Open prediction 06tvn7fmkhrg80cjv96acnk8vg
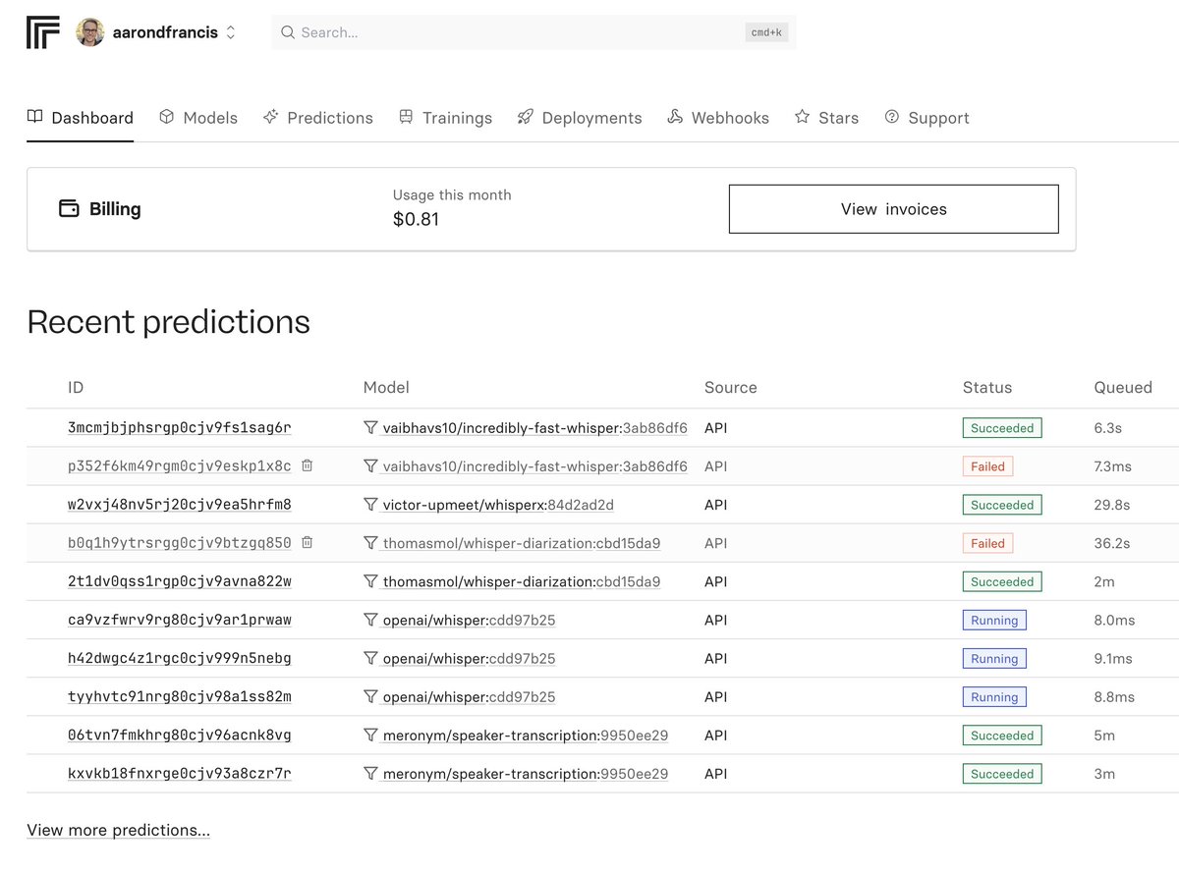The image size is (1179, 873). (x=180, y=736)
